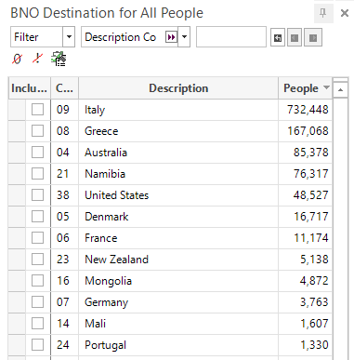Click the red crossed-out invert icon
354x360 pixels.
pyautogui.click(x=37, y=59)
